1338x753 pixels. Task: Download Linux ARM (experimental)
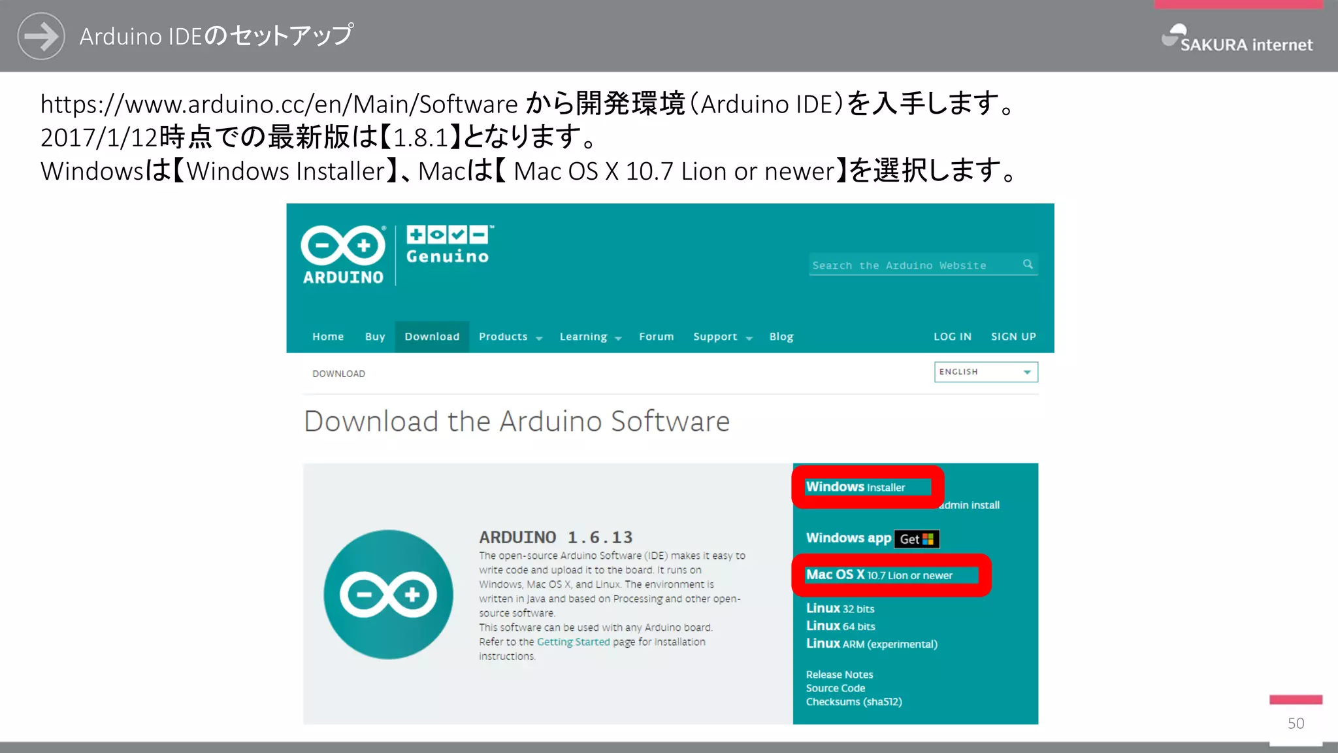pyautogui.click(x=872, y=644)
